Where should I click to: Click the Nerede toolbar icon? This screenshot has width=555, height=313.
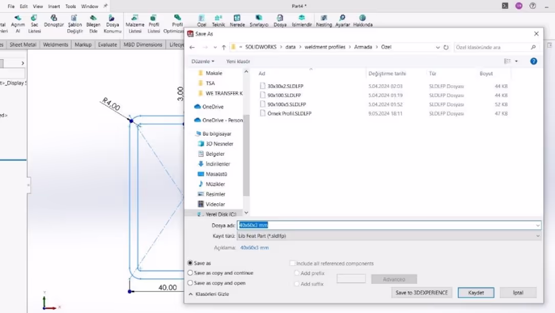pyautogui.click(x=237, y=21)
